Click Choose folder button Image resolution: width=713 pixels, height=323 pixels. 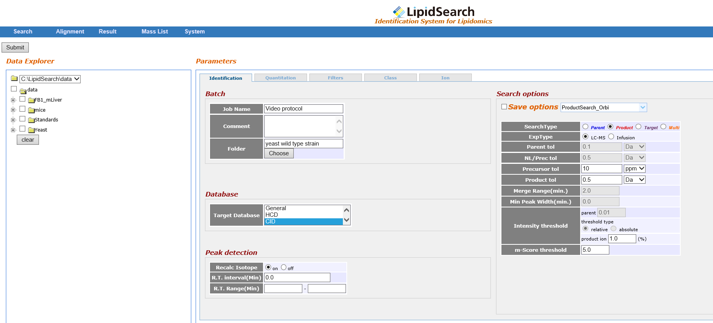pyautogui.click(x=279, y=153)
